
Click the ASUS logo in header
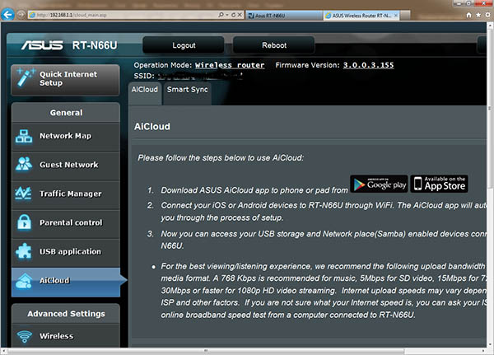[42, 45]
